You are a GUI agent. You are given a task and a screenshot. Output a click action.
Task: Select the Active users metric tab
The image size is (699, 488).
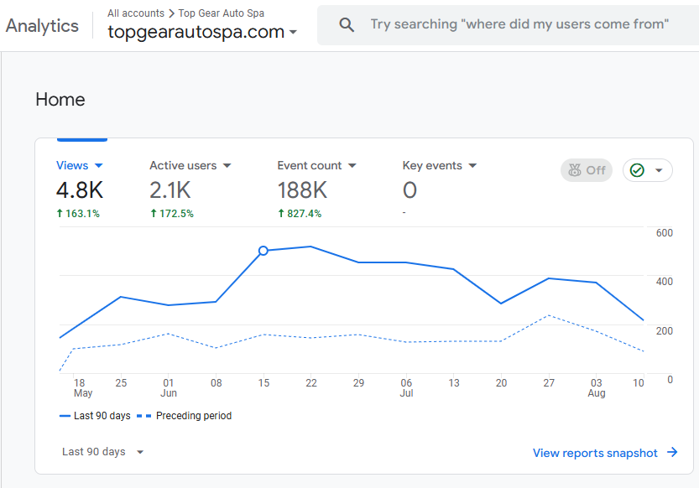pyautogui.click(x=183, y=166)
